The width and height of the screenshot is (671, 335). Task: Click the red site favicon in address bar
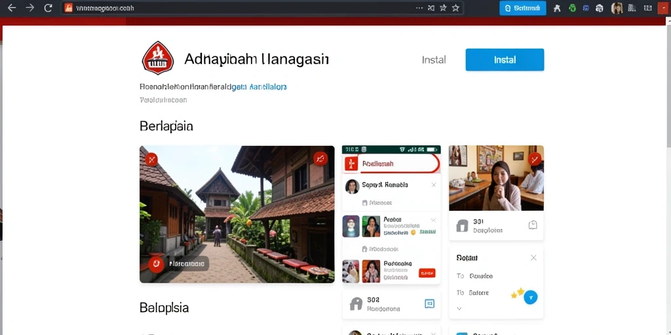[x=68, y=8]
